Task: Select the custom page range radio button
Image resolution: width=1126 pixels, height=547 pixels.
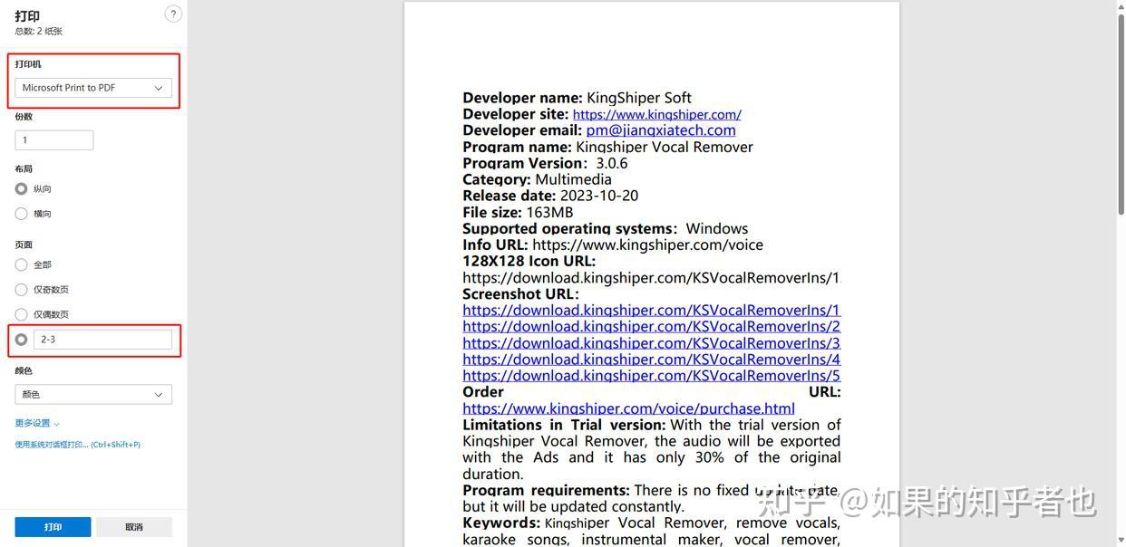Action: tap(21, 340)
